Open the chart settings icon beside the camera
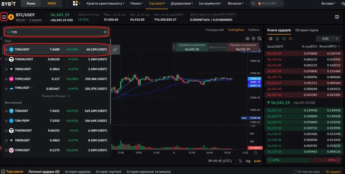The width and height of the screenshot is (345, 174). click(253, 39)
